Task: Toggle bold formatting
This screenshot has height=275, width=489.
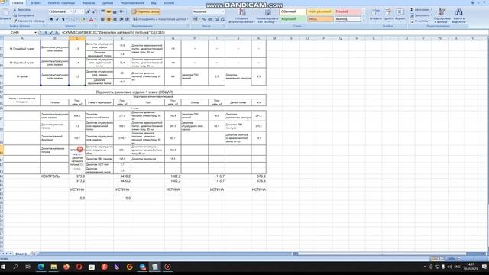Action: [x=51, y=19]
